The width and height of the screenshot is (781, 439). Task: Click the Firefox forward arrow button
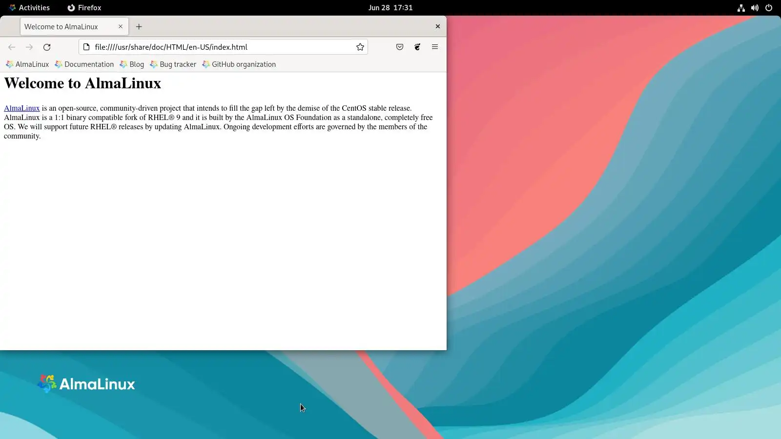29,47
